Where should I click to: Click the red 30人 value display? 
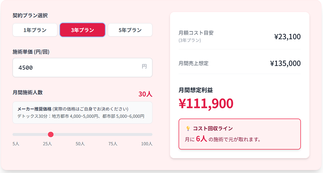[145, 94]
